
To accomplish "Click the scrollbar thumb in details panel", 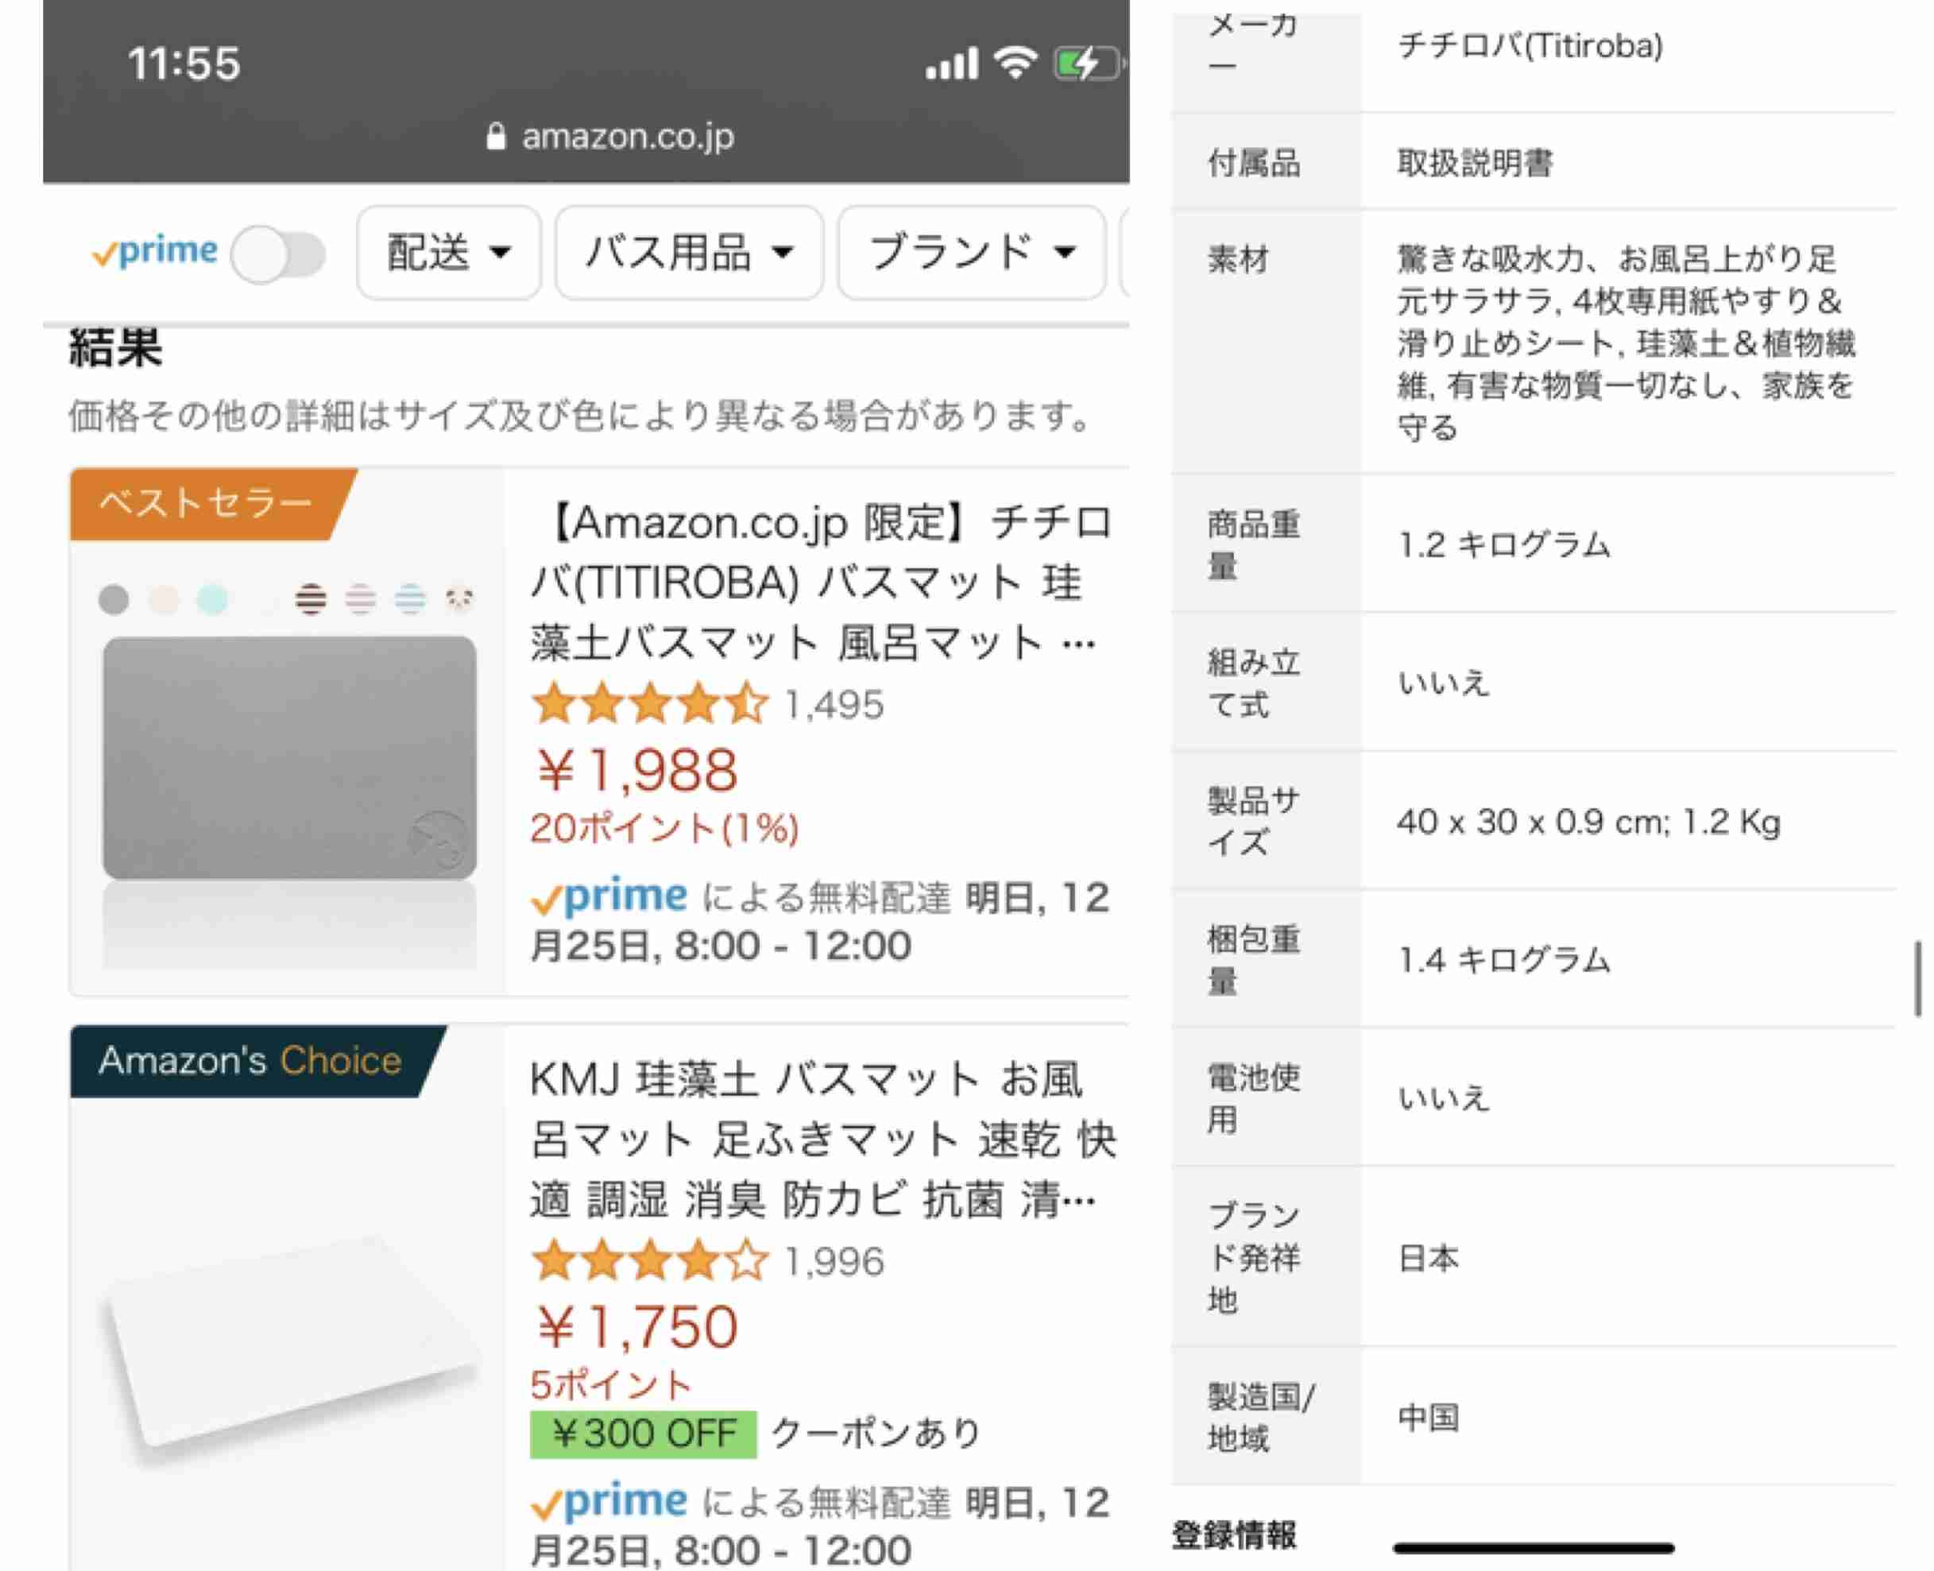I will (x=1917, y=980).
